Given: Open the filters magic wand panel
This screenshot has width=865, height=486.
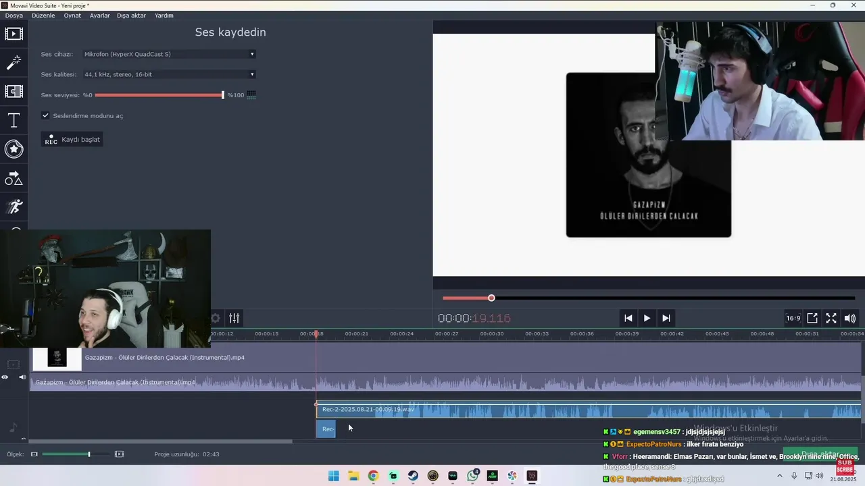Looking at the screenshot, I should tap(14, 62).
